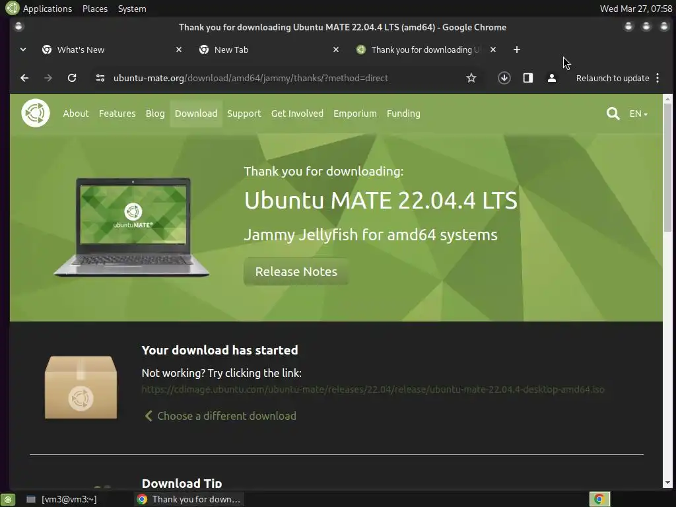View site information icon in address bar
Viewport: 676px width, 507px height.
pos(100,78)
